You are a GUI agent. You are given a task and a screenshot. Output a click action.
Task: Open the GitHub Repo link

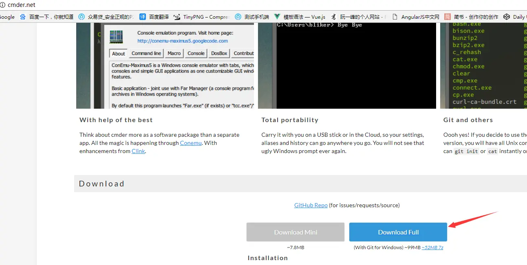tap(311, 205)
